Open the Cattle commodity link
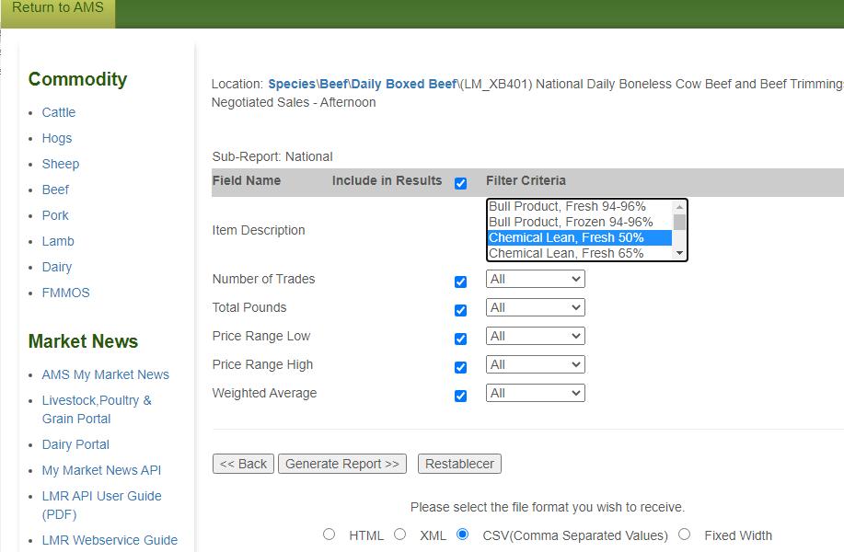 (x=59, y=112)
